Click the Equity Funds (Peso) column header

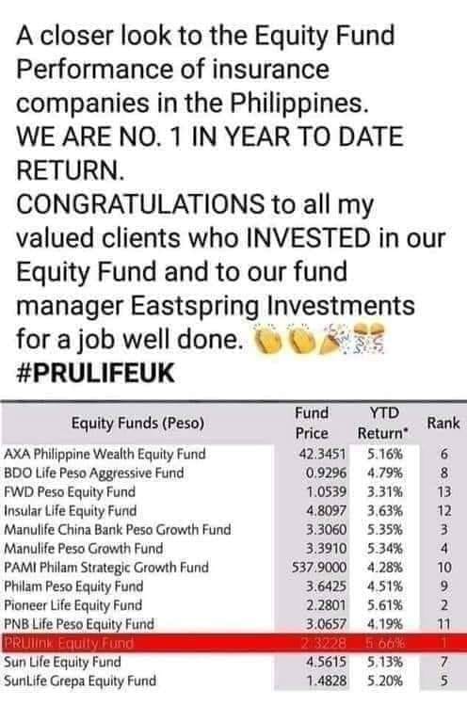[137, 423]
